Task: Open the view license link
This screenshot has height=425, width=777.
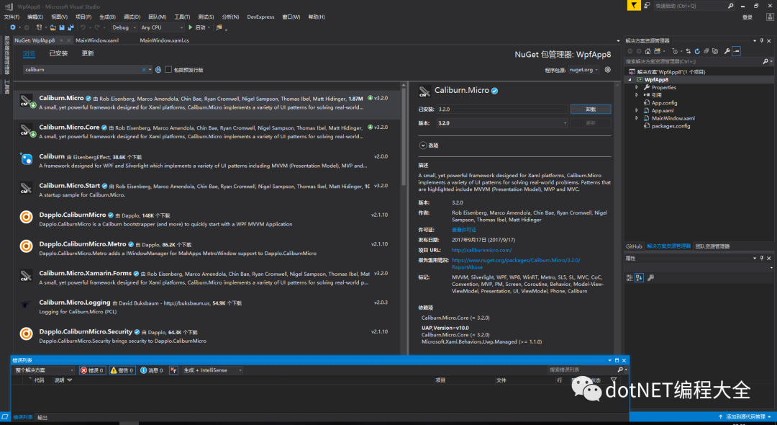Action: click(x=464, y=230)
